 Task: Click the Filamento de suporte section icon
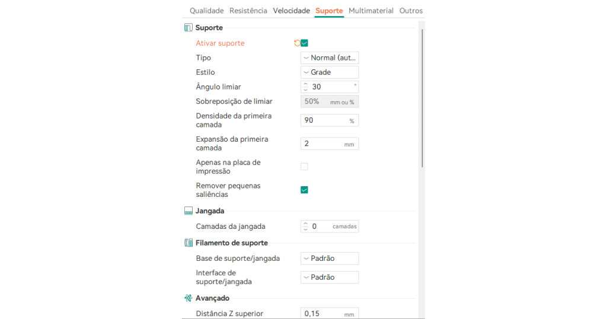[188, 243]
